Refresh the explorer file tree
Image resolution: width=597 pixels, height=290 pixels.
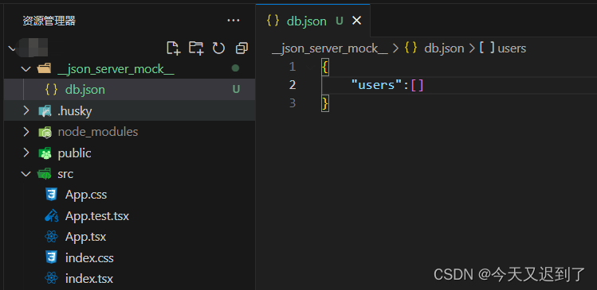(218, 48)
